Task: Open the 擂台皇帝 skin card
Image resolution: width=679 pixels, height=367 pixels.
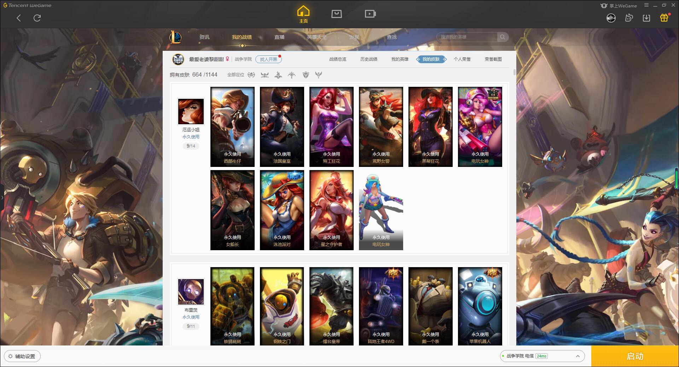Action: click(x=331, y=306)
